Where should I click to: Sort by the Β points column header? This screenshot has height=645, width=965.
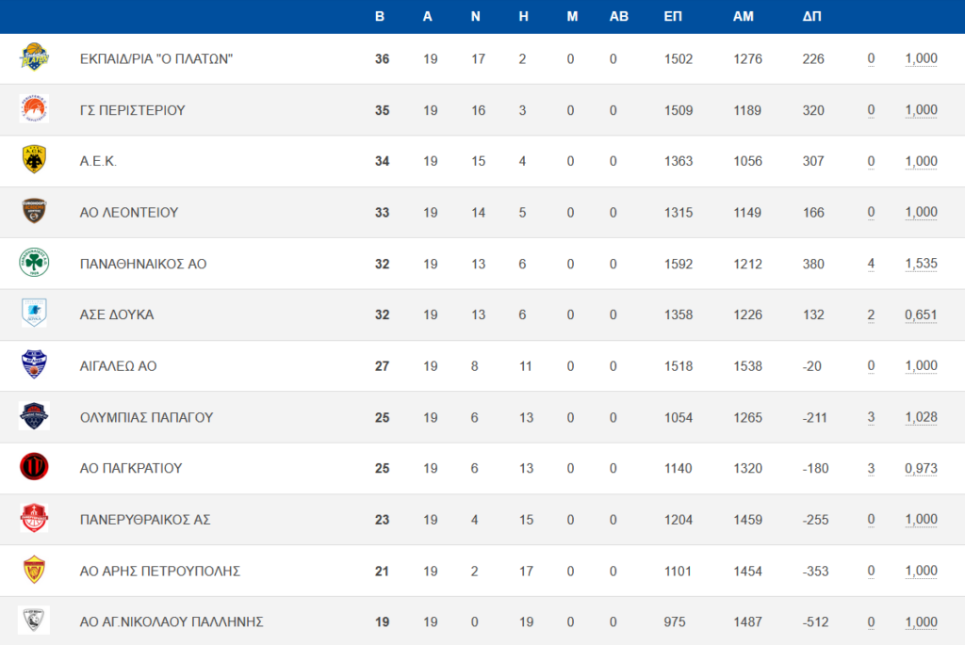coord(380,17)
